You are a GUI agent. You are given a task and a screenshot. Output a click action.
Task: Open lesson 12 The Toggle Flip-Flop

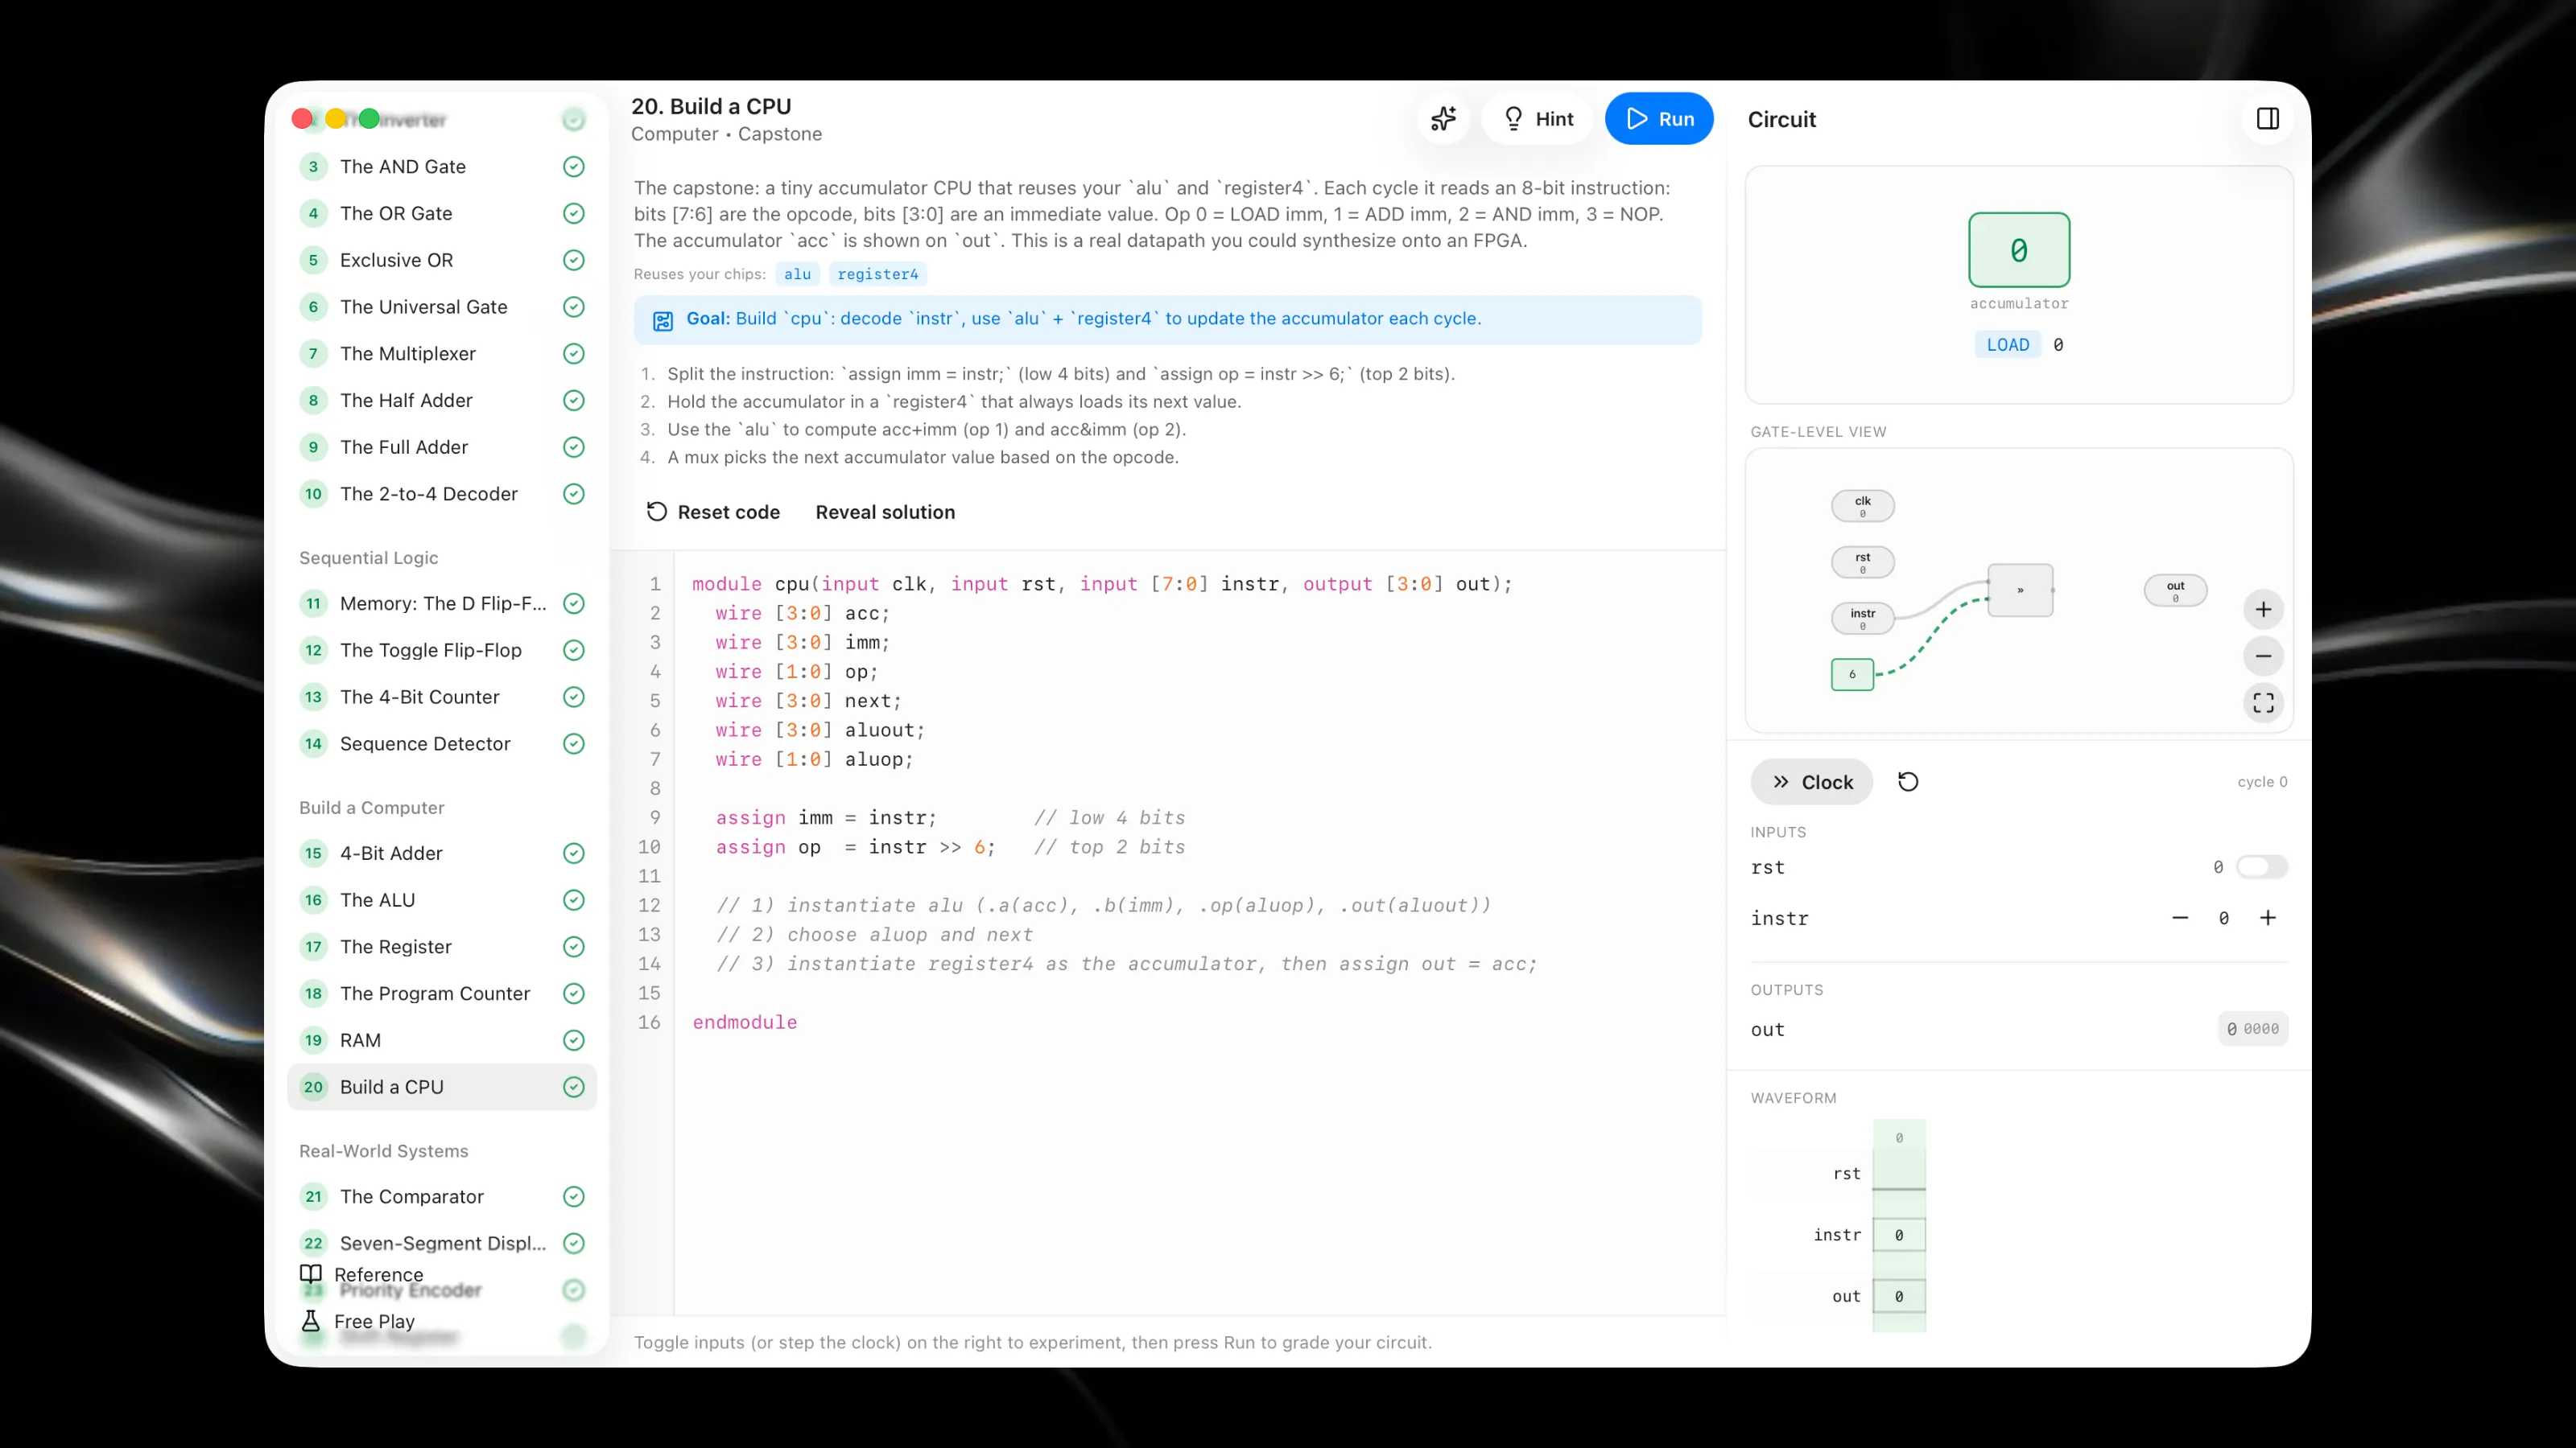[x=442, y=649]
